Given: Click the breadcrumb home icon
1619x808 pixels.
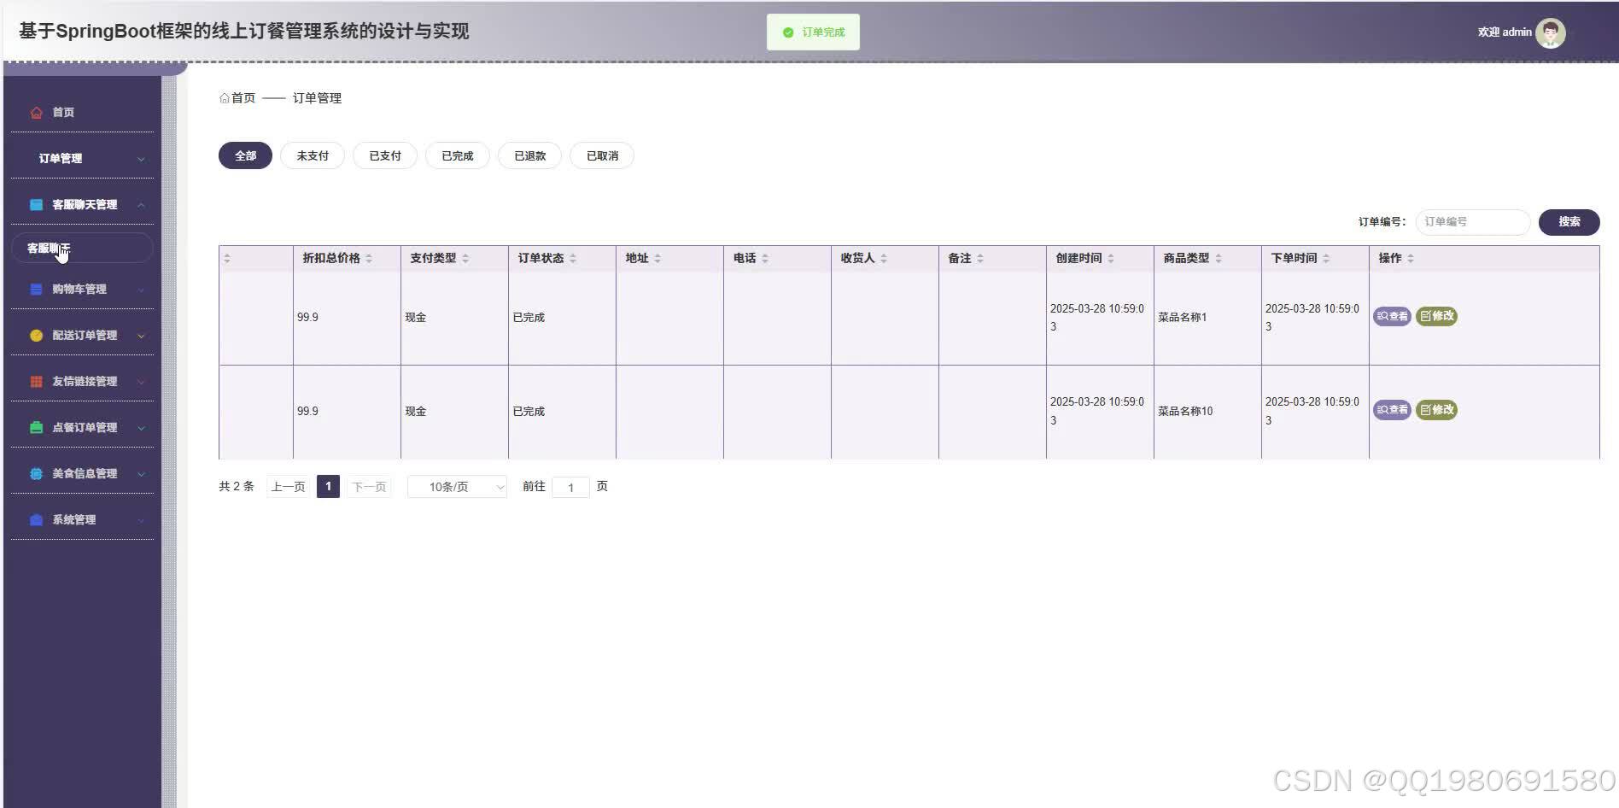Looking at the screenshot, I should [x=224, y=98].
